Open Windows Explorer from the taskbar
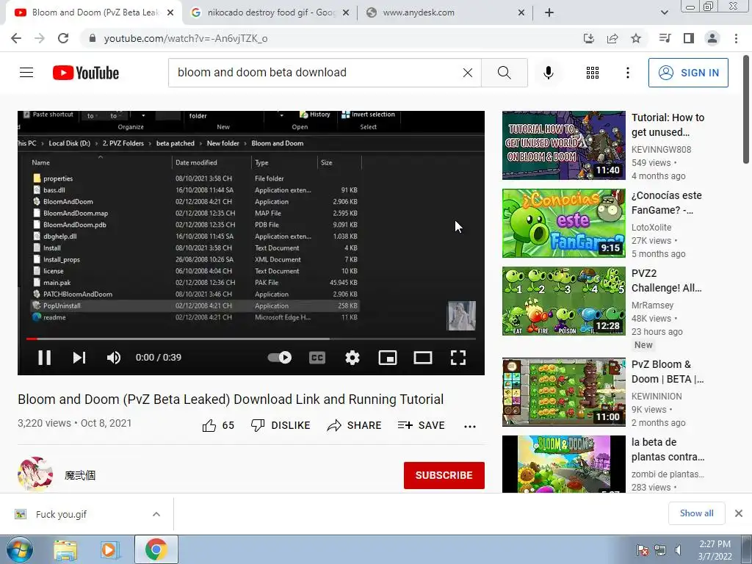This screenshot has width=752, height=564. click(65, 550)
